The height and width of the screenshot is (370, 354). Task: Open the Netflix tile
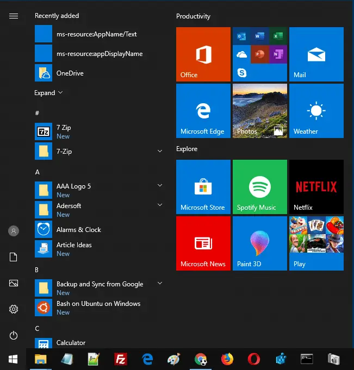point(316,187)
